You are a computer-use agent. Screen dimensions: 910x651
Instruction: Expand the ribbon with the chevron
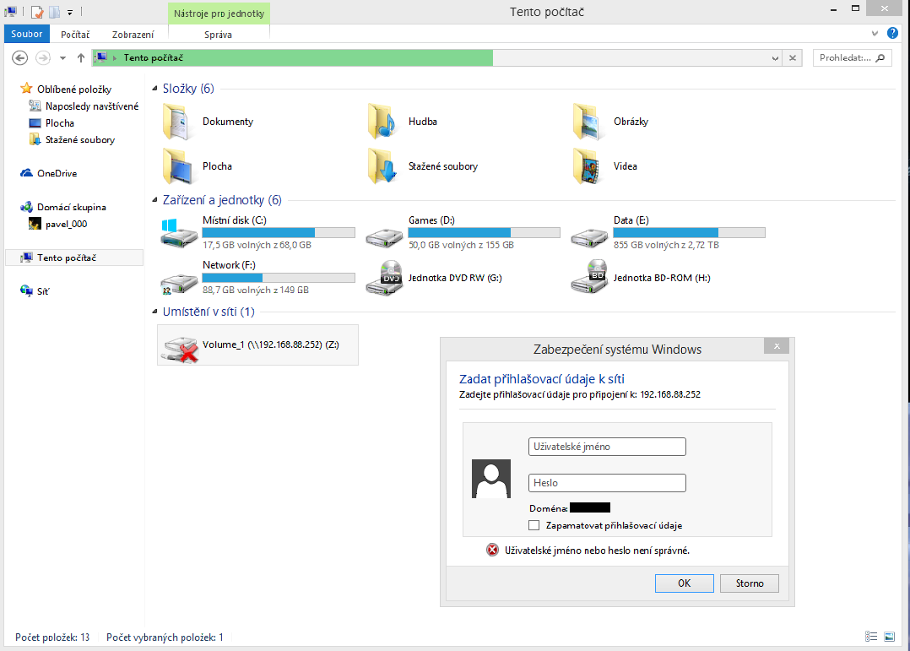[x=875, y=33]
